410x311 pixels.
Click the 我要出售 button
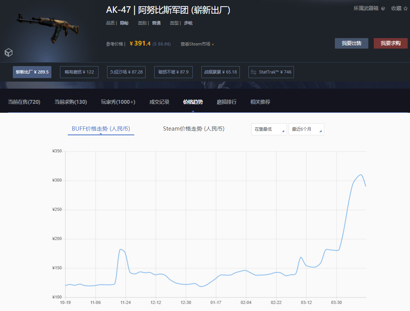[351, 43]
